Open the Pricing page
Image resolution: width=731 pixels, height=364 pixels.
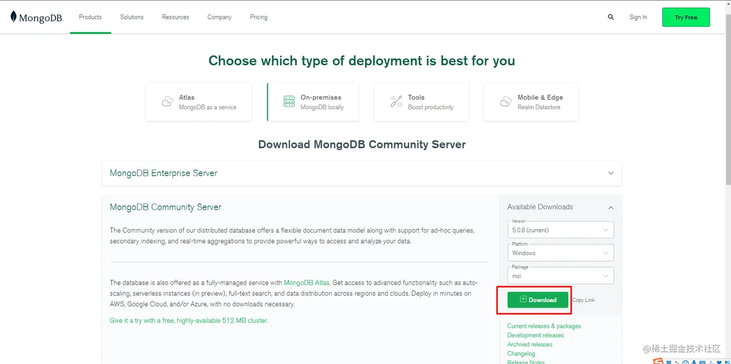pyautogui.click(x=259, y=17)
